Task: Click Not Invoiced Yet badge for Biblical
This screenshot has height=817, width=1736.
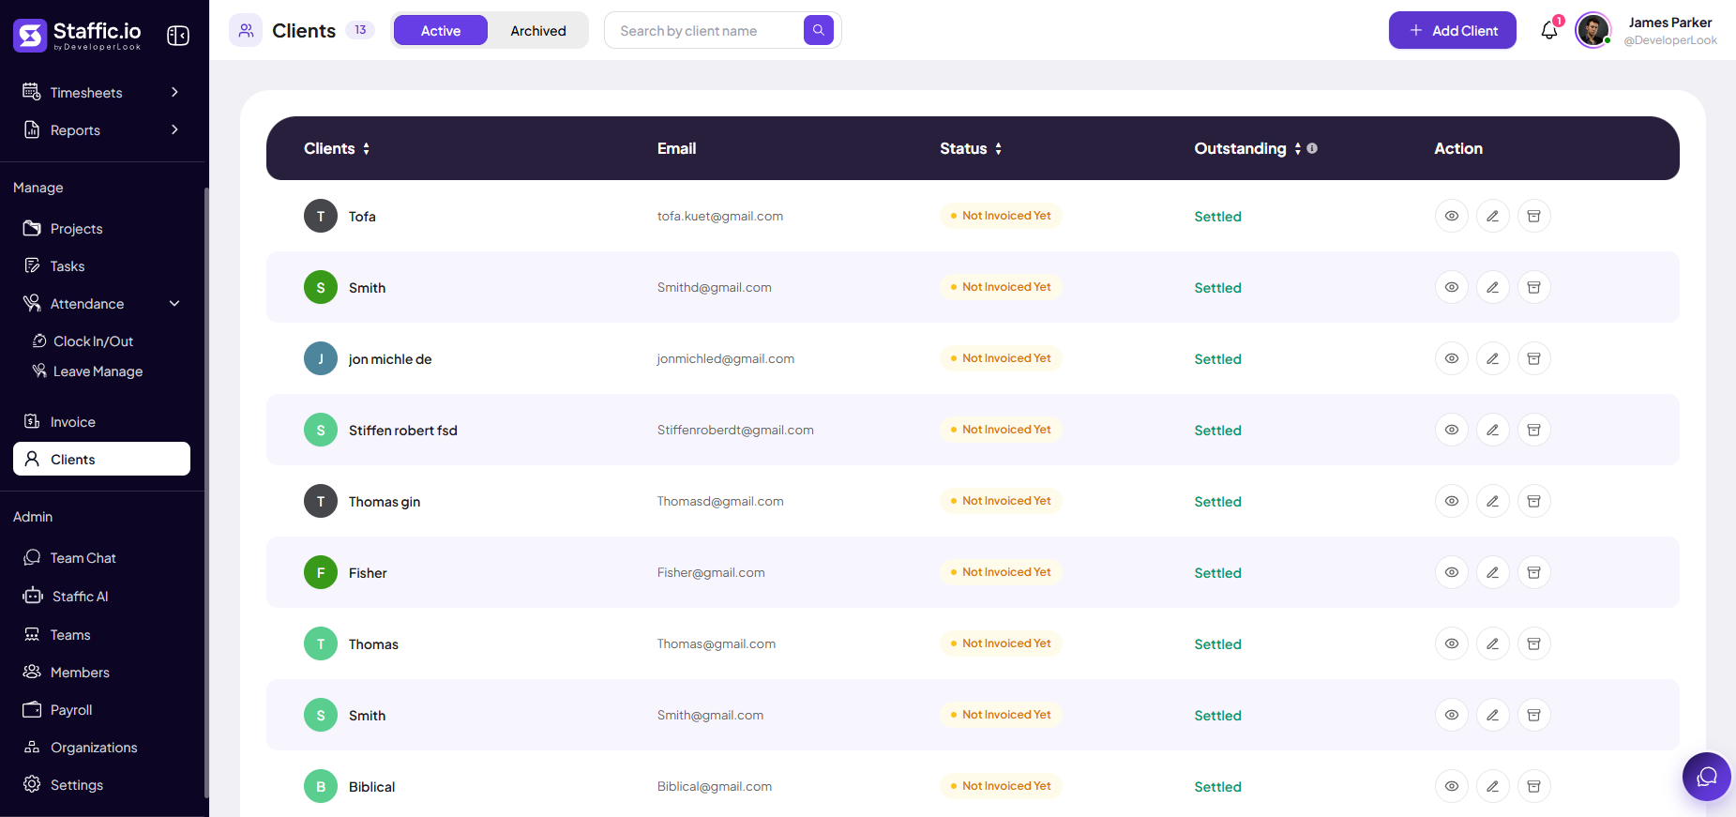Action: [1001, 786]
